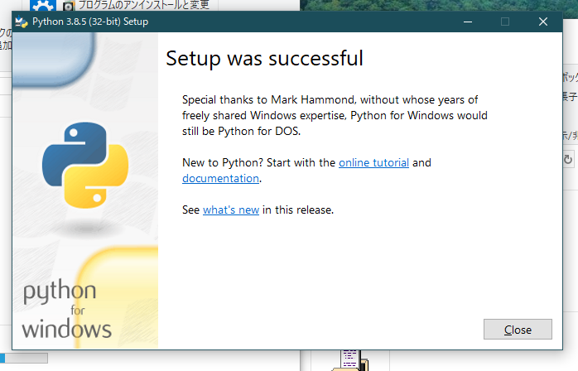
Task: Click the document icon below the installer window
Action: click(350, 360)
